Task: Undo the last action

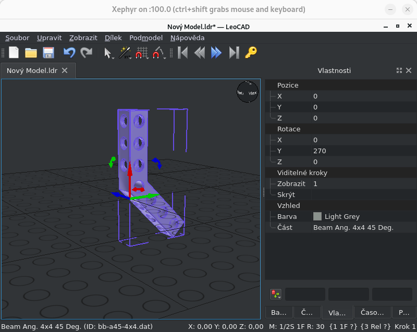Action: click(x=69, y=53)
